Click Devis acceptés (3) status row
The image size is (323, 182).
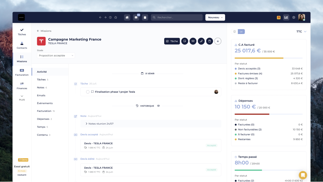pyautogui.click(x=268, y=69)
